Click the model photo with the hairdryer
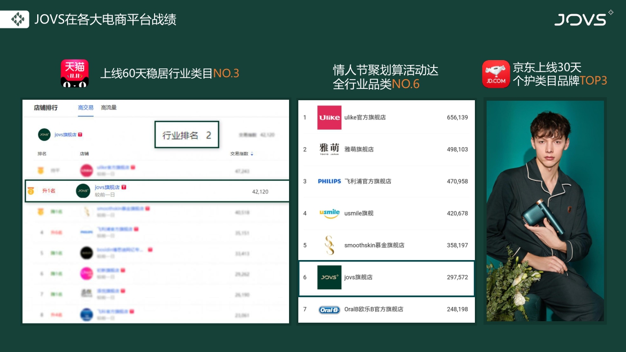The image size is (626, 352). [544, 210]
